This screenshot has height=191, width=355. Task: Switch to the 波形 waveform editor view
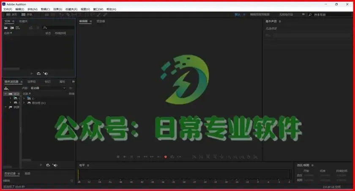(x=12, y=14)
